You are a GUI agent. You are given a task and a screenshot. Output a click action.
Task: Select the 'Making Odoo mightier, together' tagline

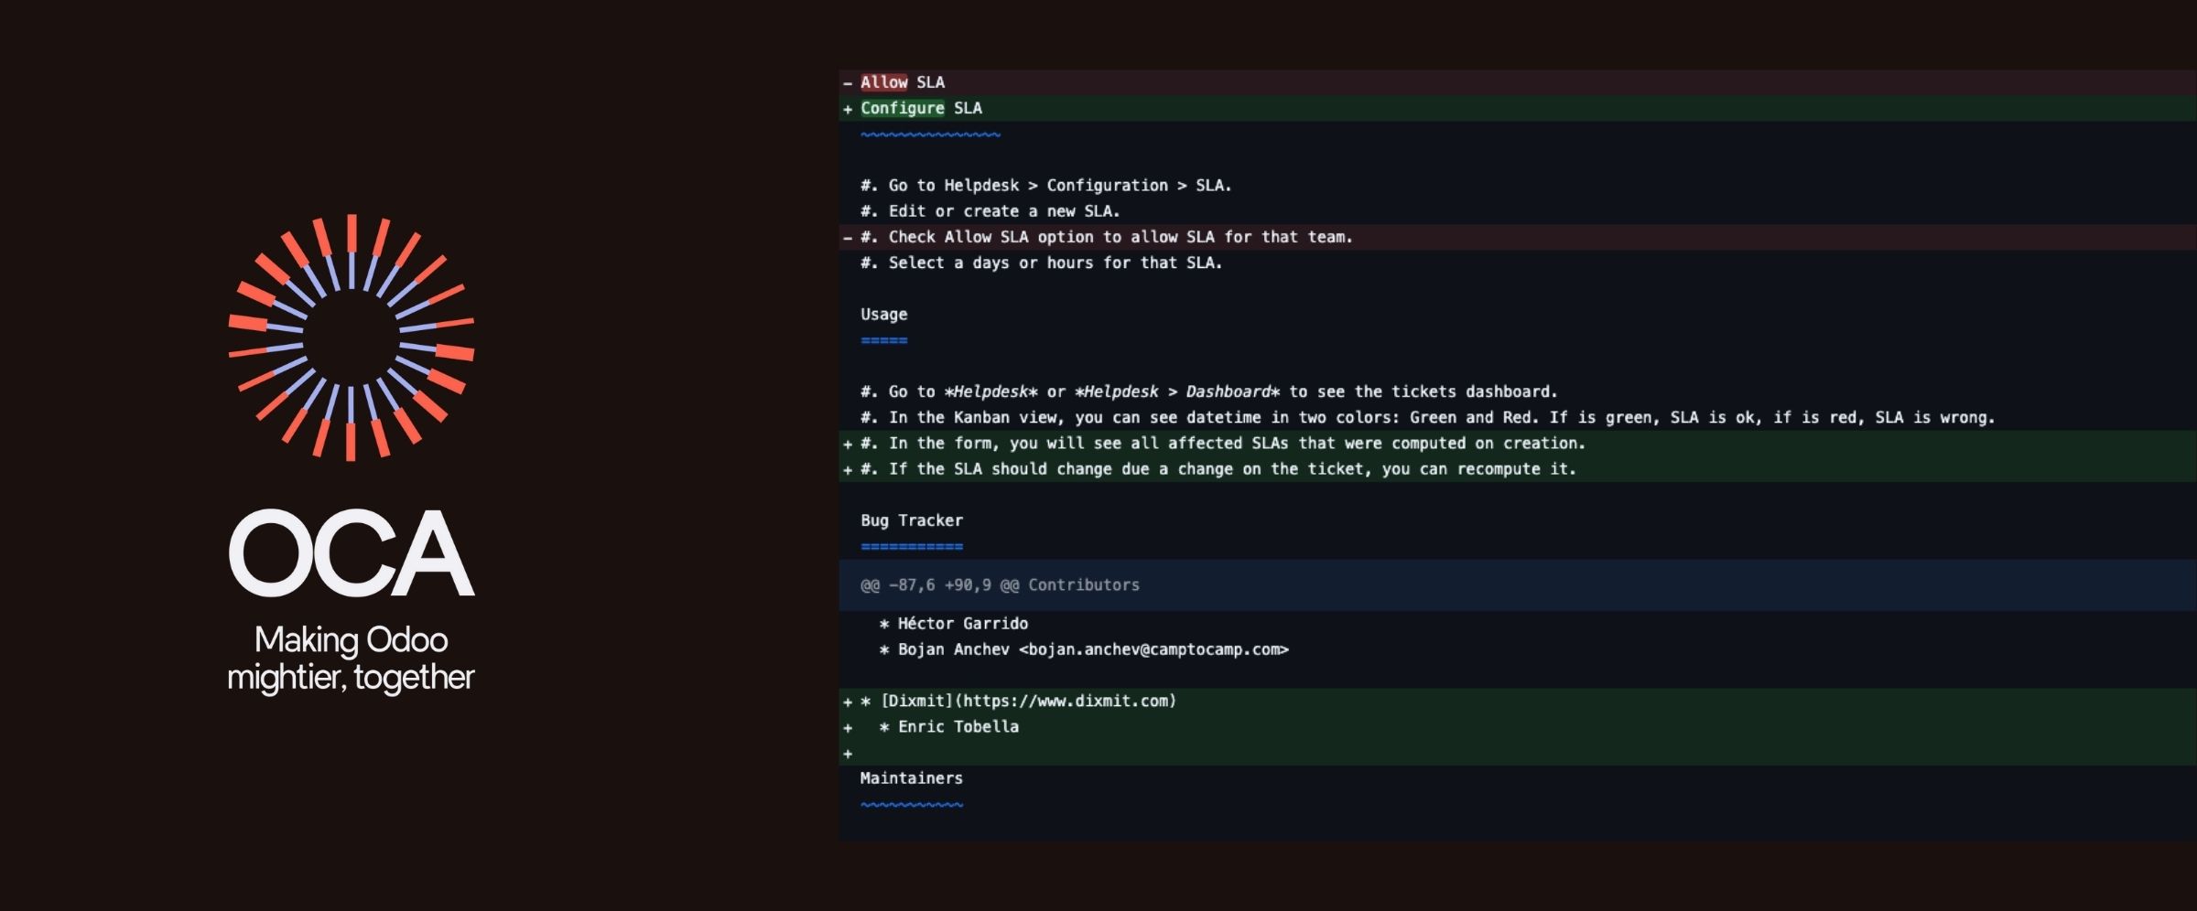[x=351, y=659]
